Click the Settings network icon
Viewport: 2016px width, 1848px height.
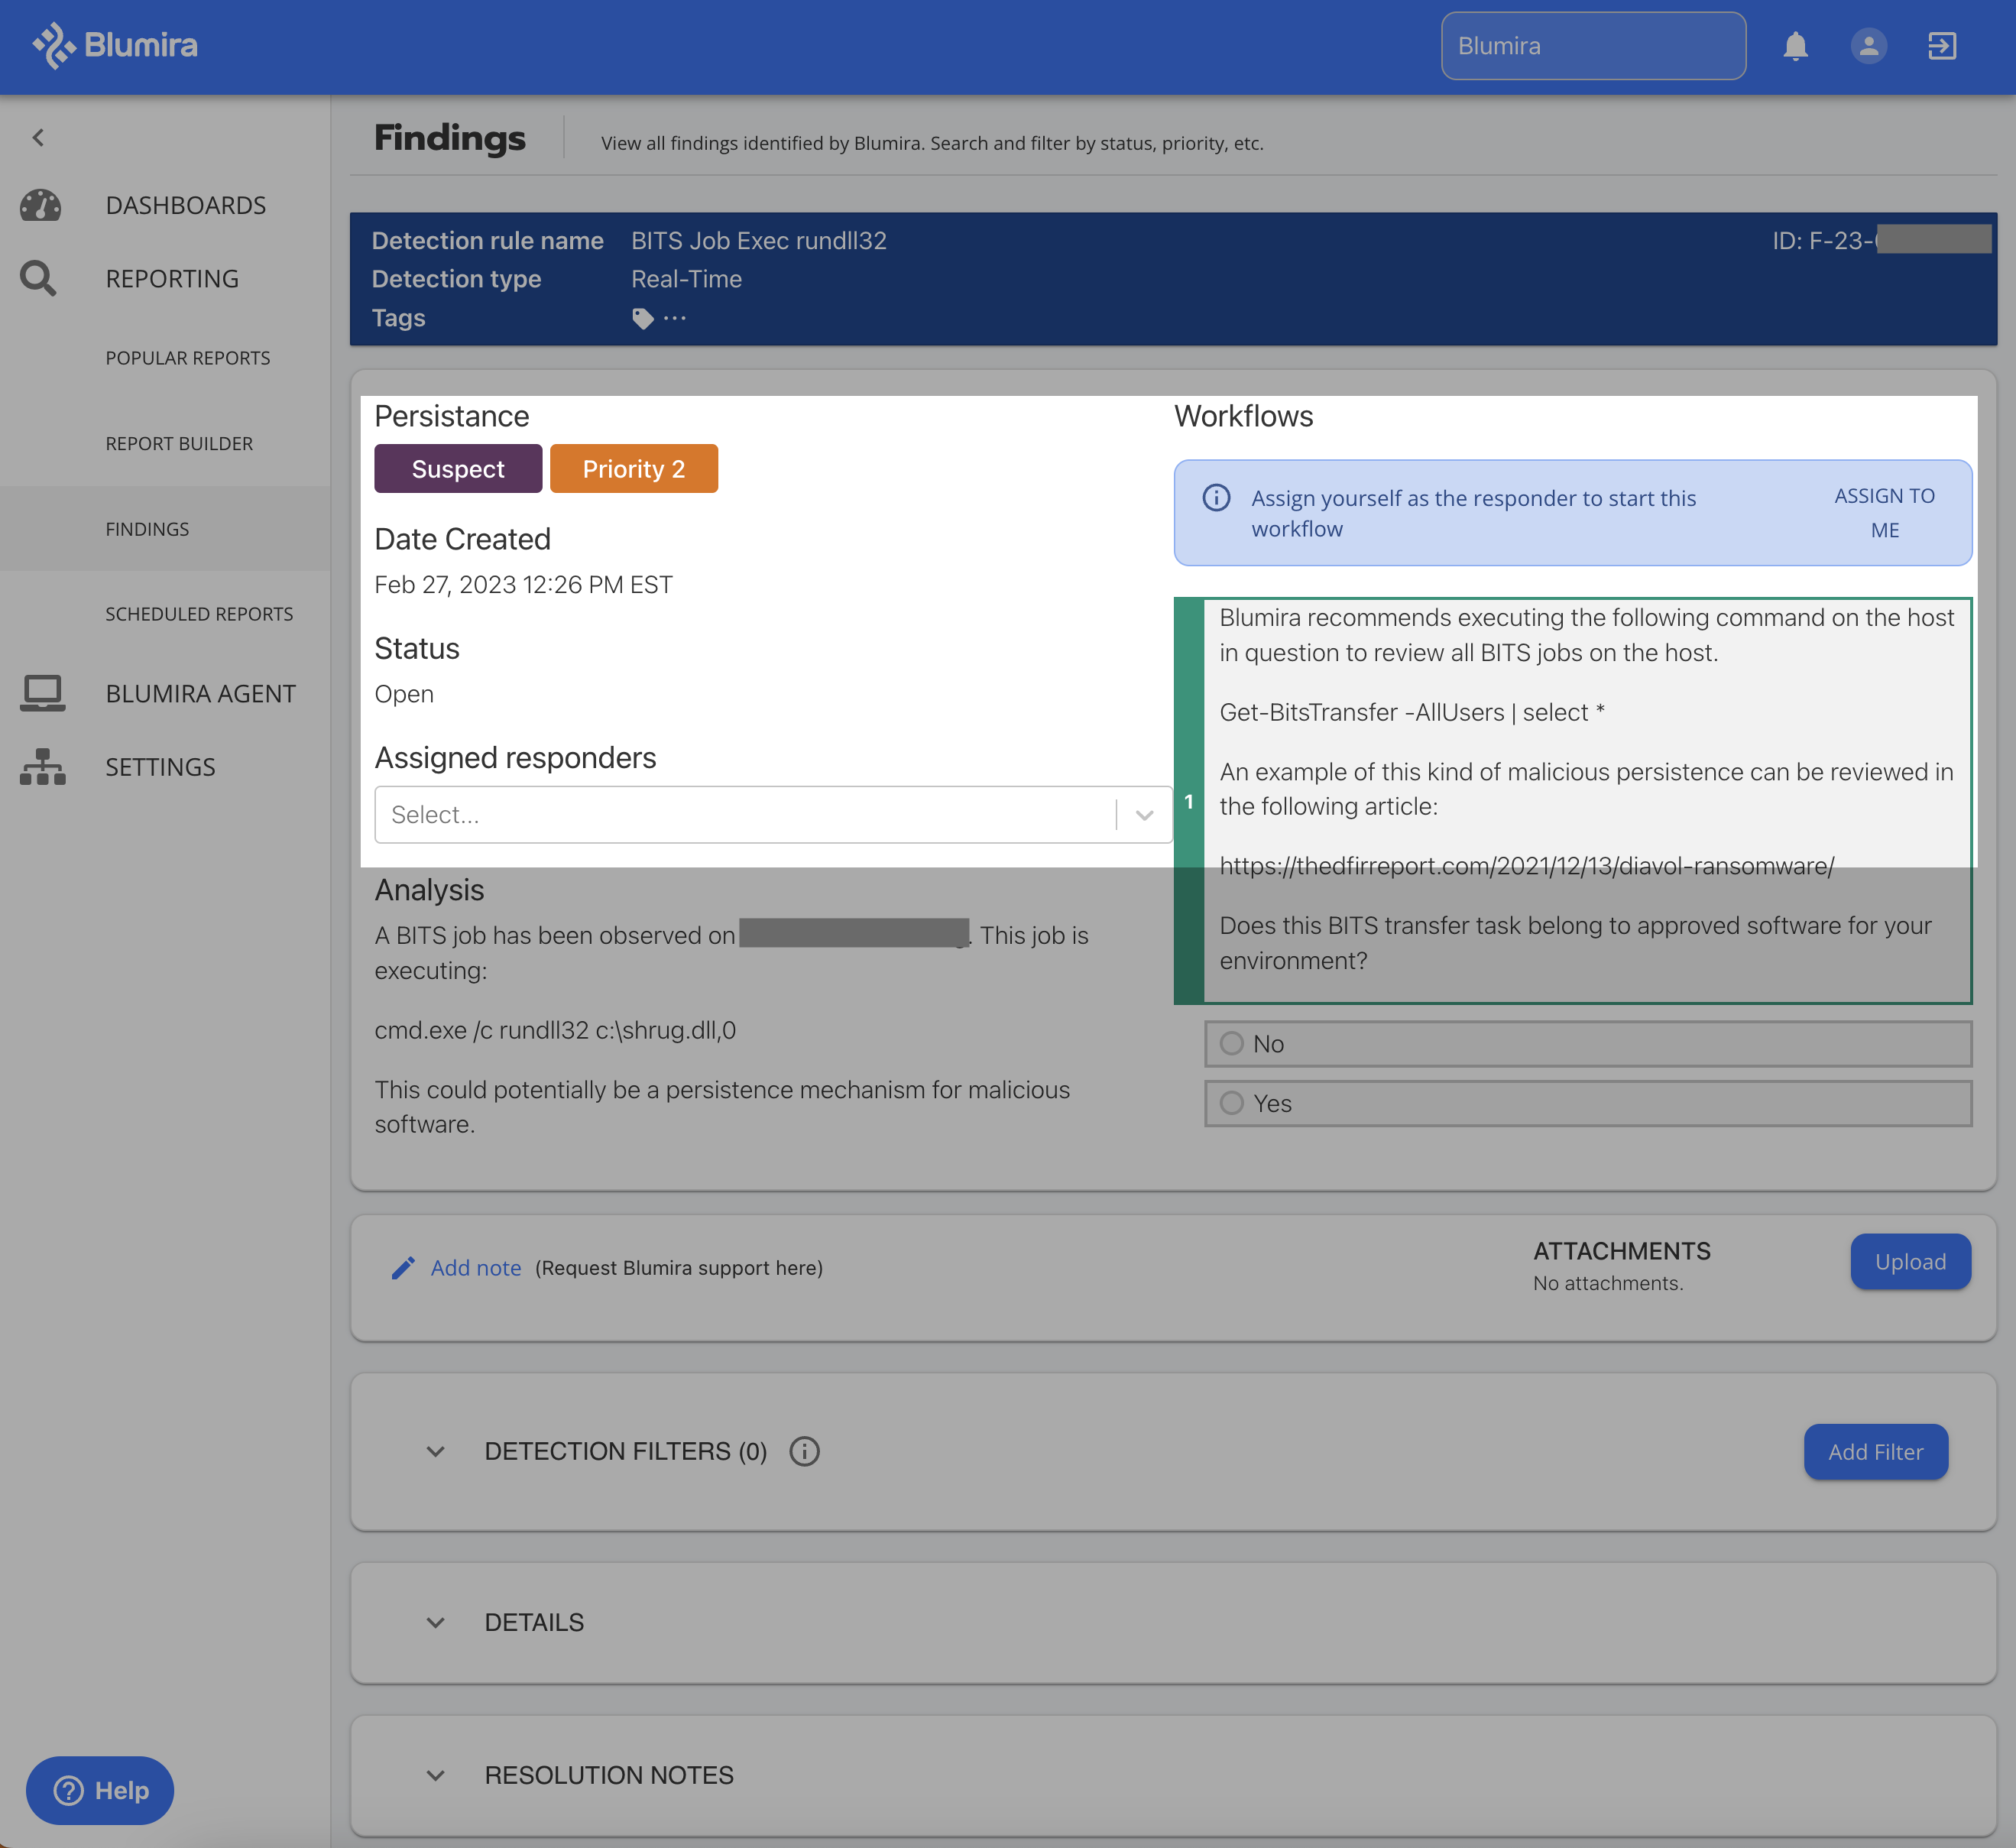coord(42,767)
